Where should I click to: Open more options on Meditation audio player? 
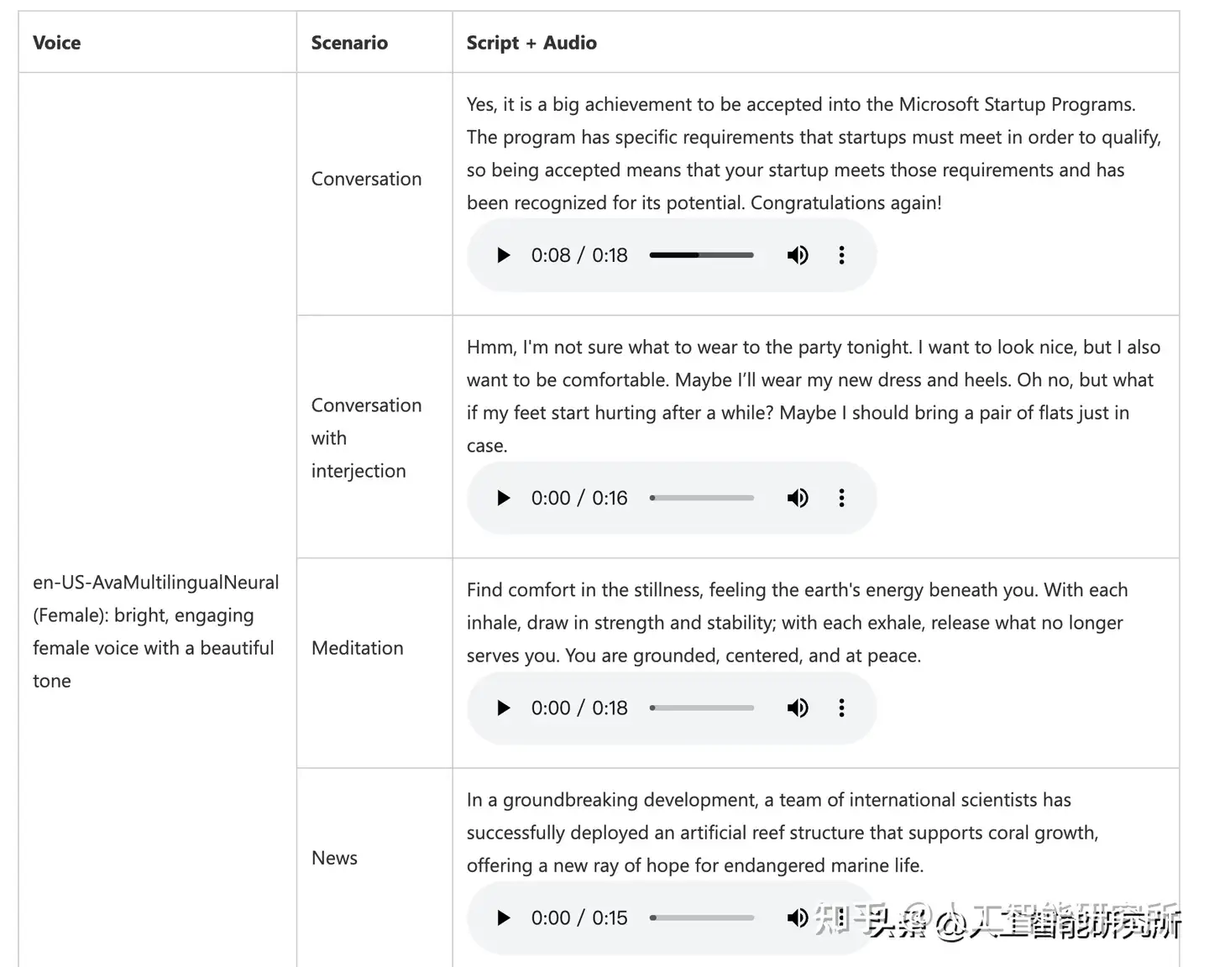[841, 708]
